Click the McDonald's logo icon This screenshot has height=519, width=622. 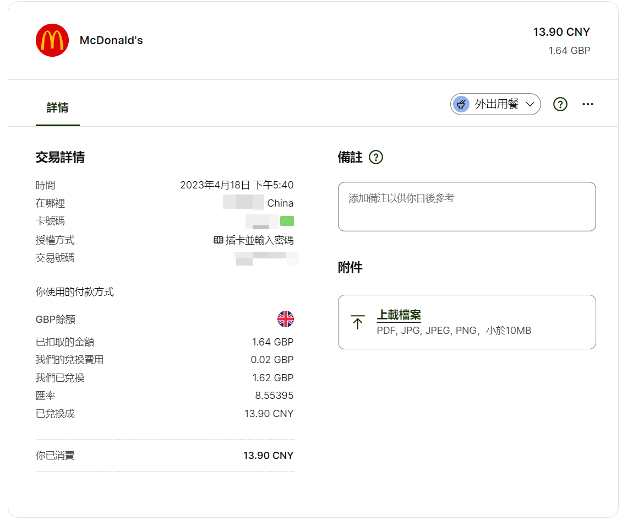click(x=52, y=40)
